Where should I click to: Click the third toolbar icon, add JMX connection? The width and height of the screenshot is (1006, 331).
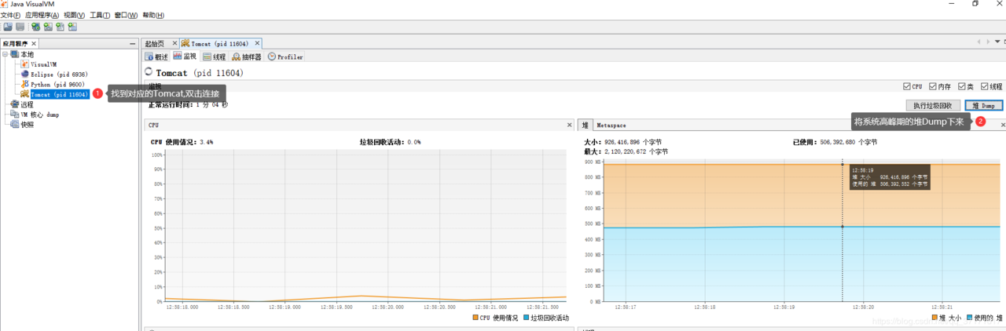[35, 27]
